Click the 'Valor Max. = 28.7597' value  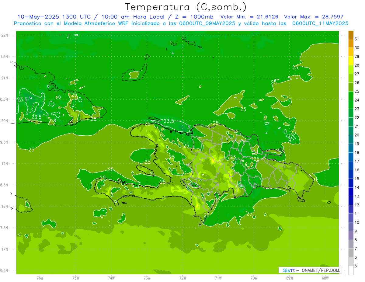point(314,17)
